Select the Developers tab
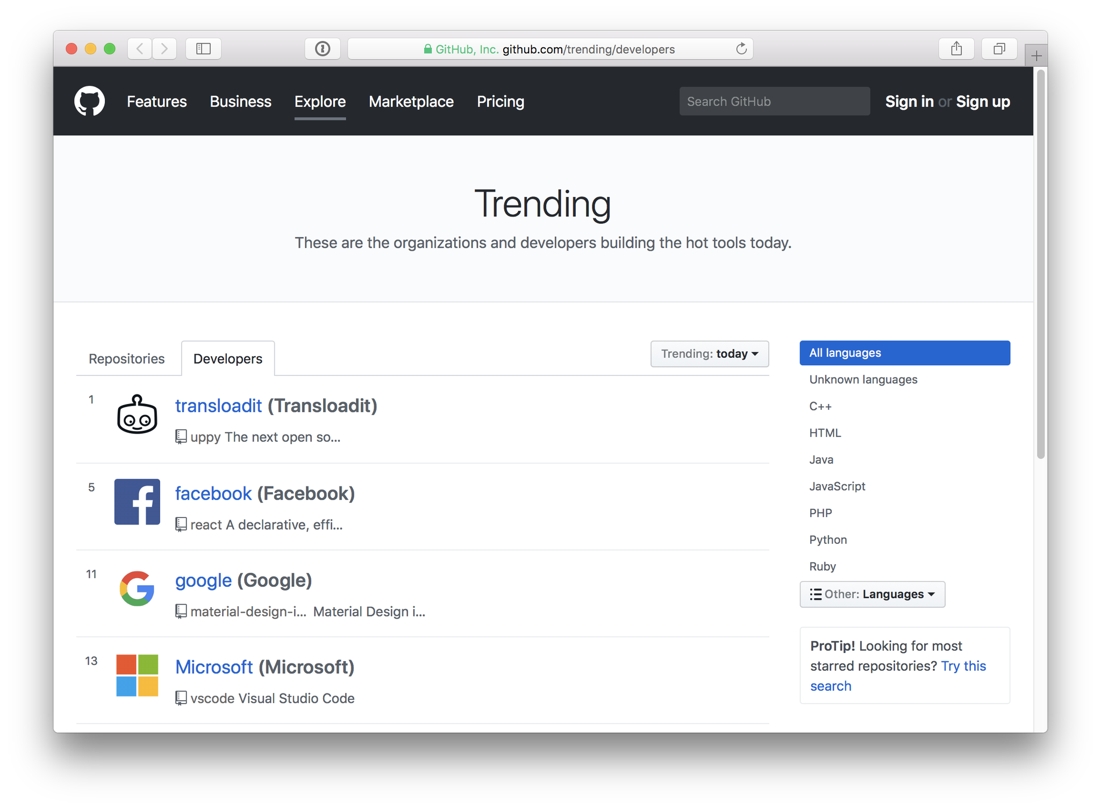This screenshot has height=809, width=1101. [x=227, y=358]
